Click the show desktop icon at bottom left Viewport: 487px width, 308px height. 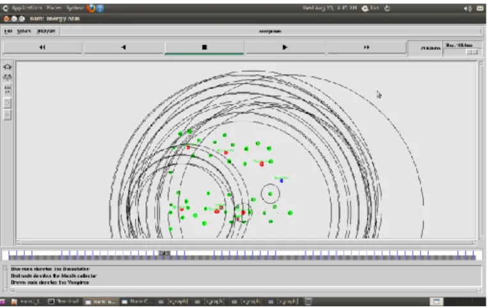point(3,301)
